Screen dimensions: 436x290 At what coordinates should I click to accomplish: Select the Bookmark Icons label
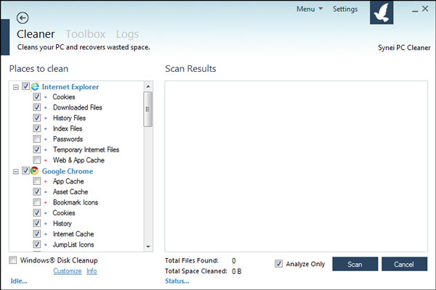pyautogui.click(x=76, y=202)
